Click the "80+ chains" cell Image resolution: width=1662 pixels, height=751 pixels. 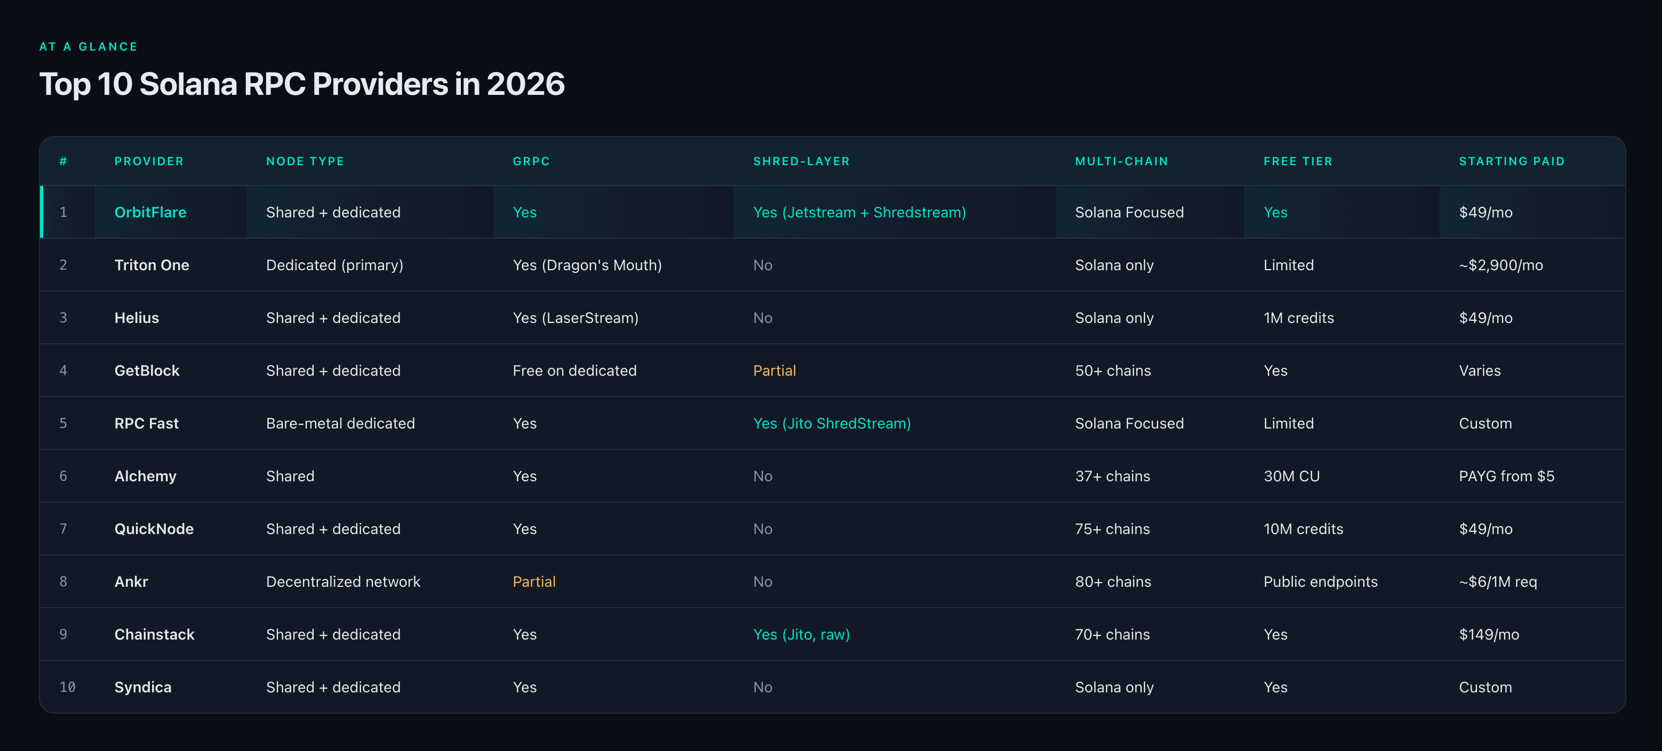click(1113, 582)
